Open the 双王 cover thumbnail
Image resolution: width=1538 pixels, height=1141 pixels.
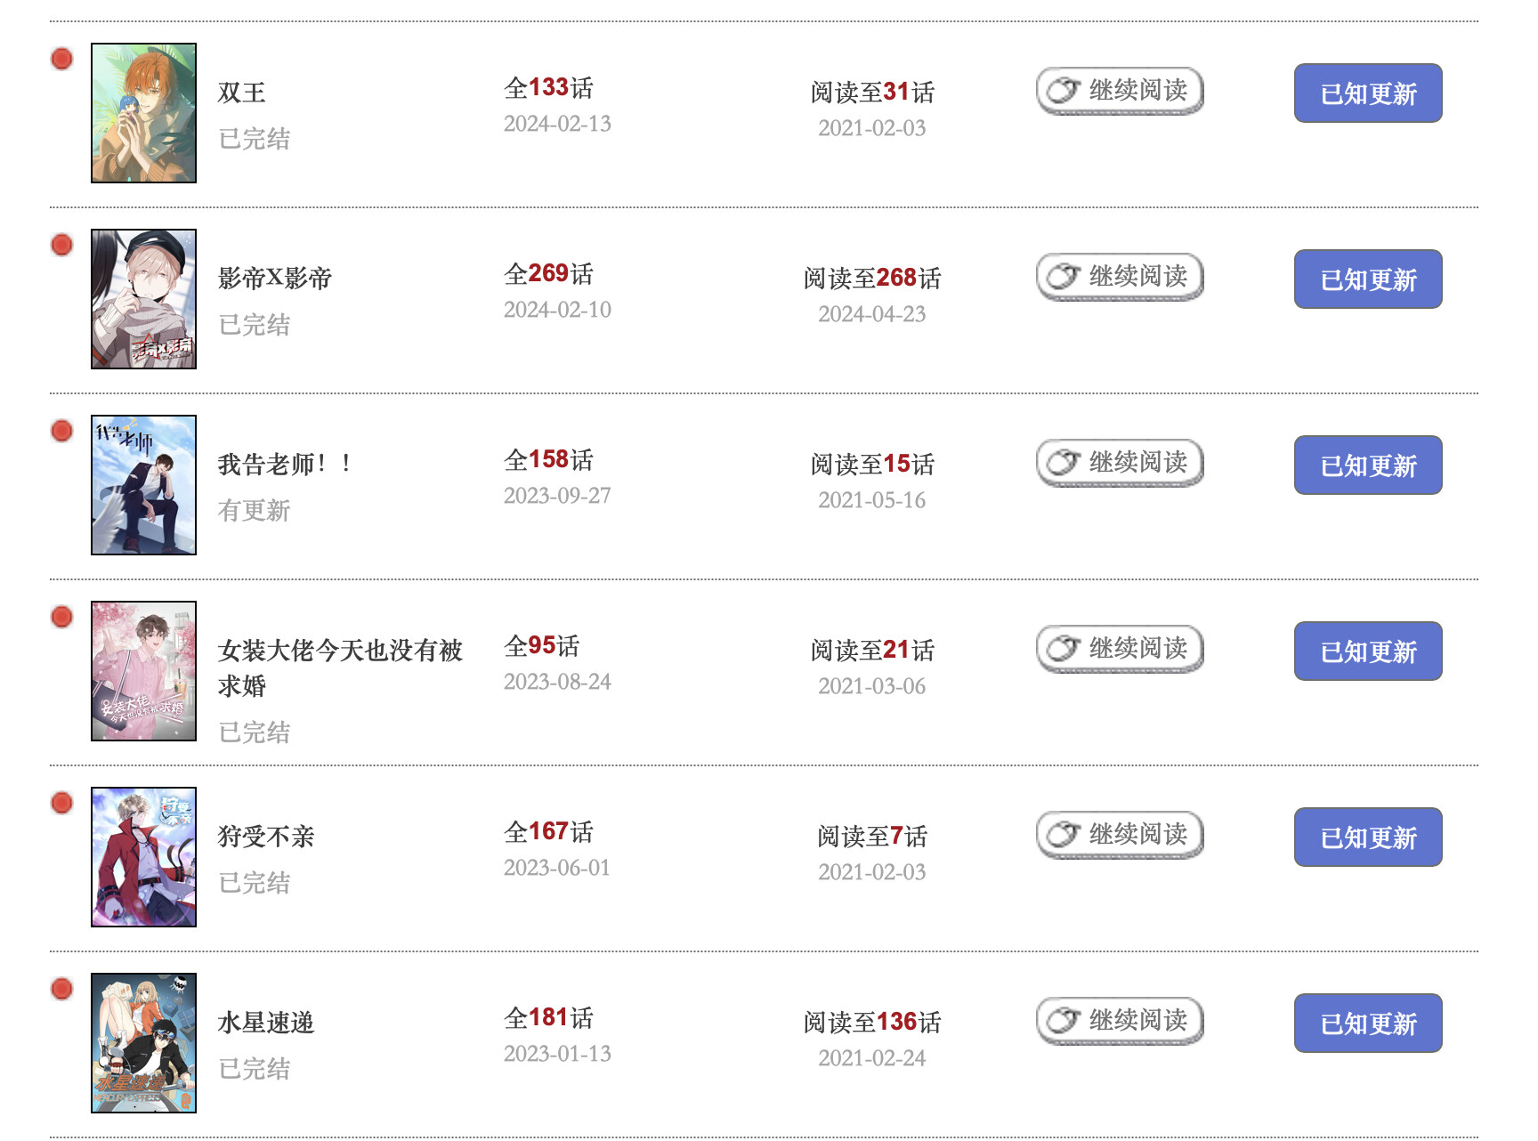143,113
